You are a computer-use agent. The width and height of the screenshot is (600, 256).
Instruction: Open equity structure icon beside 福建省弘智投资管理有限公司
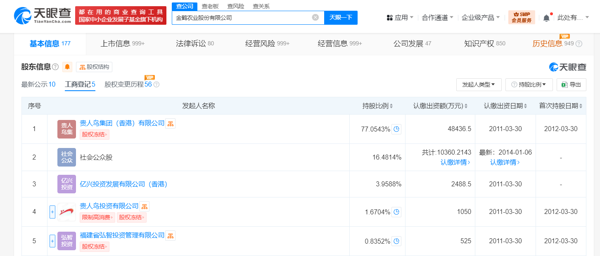[171, 235]
